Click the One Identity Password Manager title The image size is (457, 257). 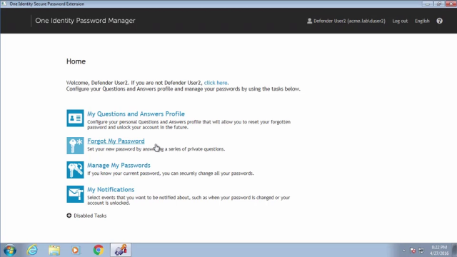[85, 21]
